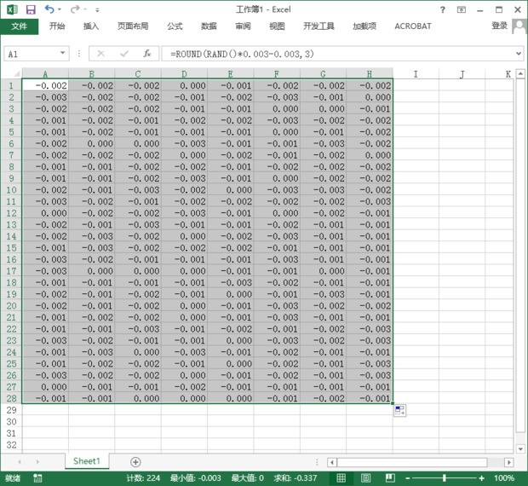Click cell H28 containing -0.001
This screenshot has height=486, width=528.
click(370, 398)
